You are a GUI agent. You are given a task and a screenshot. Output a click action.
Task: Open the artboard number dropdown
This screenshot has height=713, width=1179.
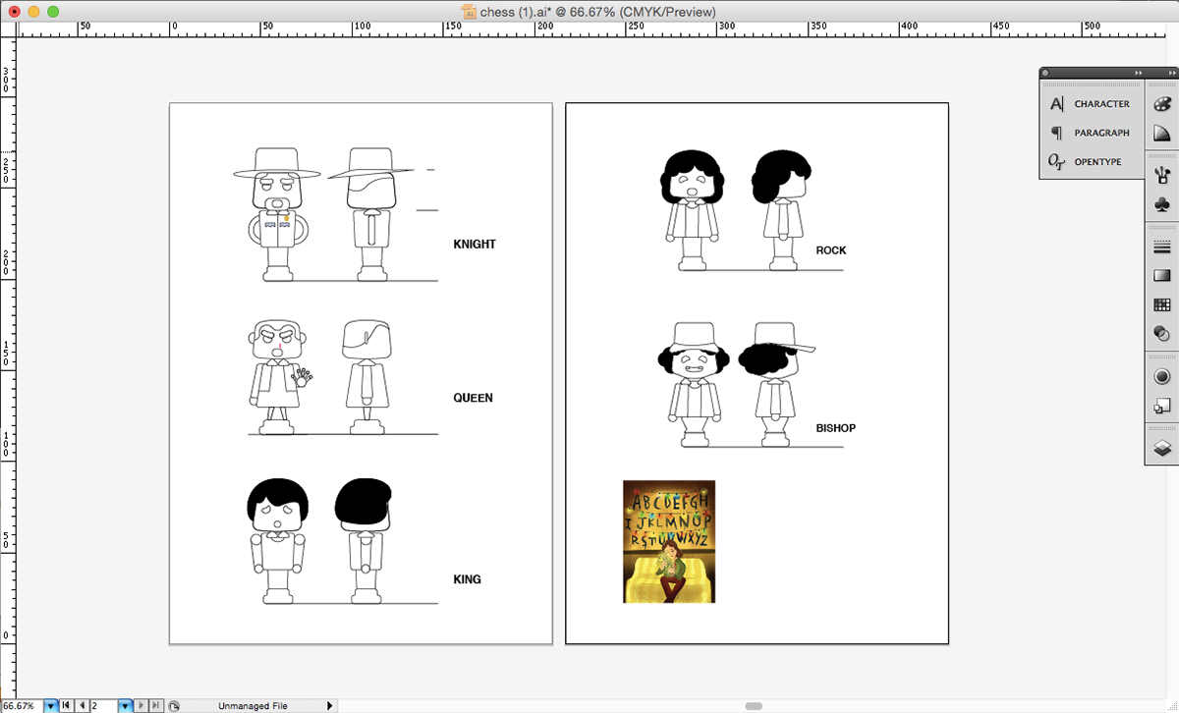pos(125,705)
